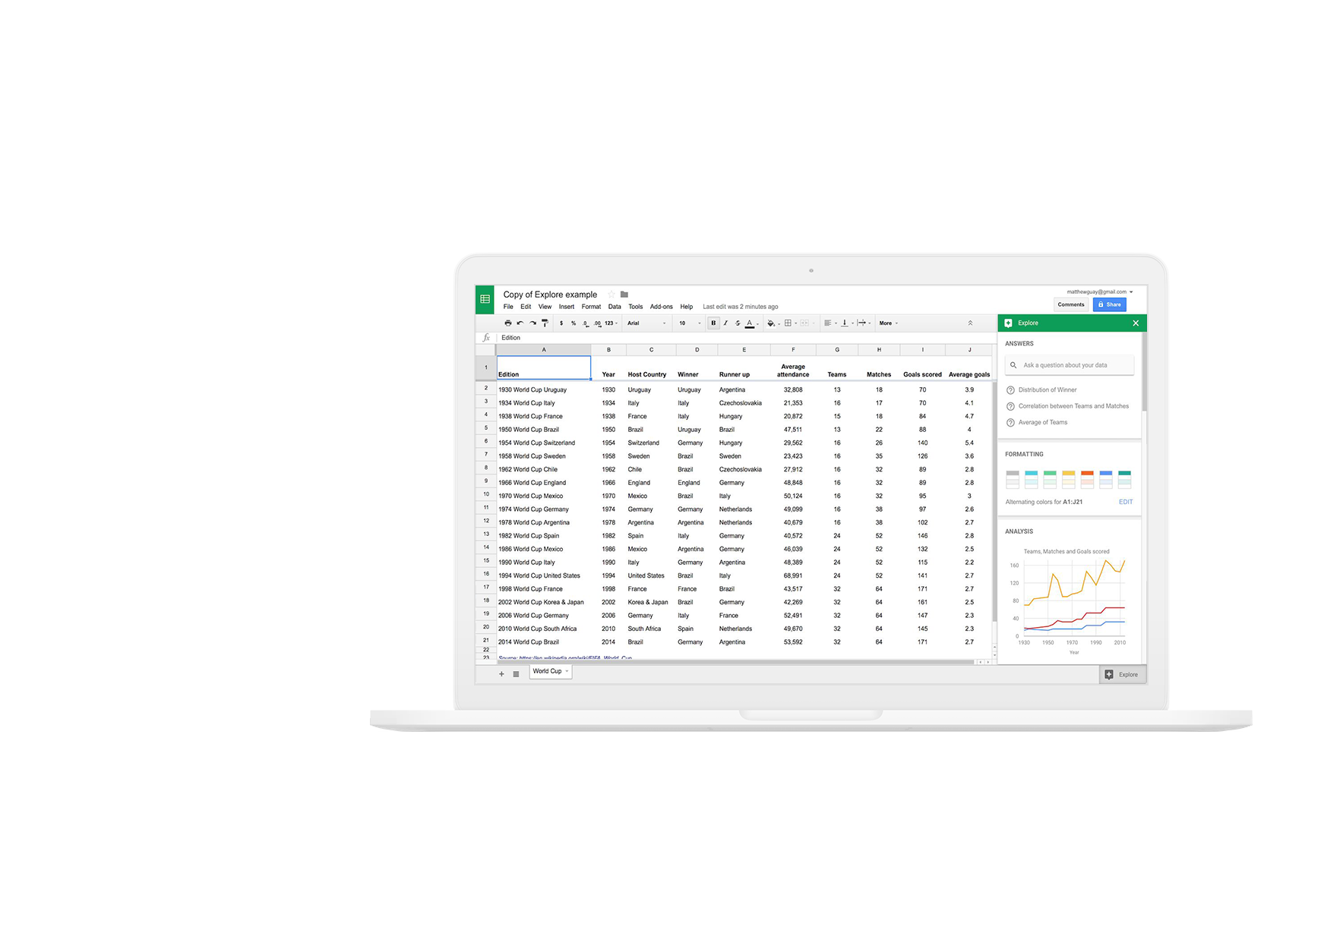Screen dimensions: 1343x952
Task: Apply currency format with dollar icon
Action: 561,323
